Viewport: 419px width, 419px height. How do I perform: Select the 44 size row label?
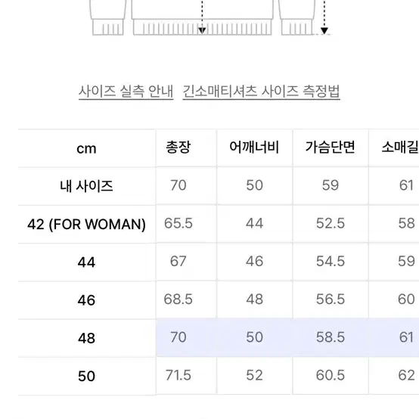[86, 262]
